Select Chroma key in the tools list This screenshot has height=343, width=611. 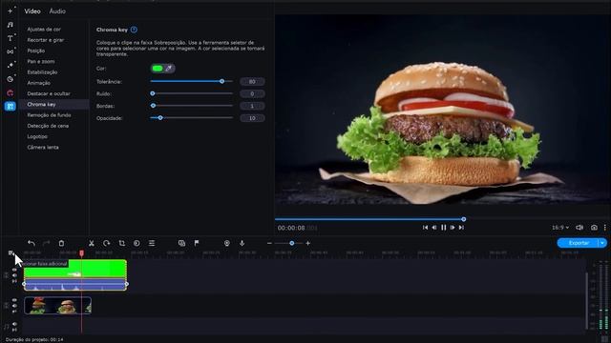[x=41, y=104]
